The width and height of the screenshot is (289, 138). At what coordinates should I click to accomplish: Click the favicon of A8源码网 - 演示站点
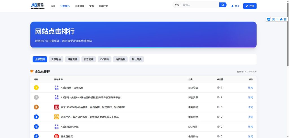[x=56, y=88]
